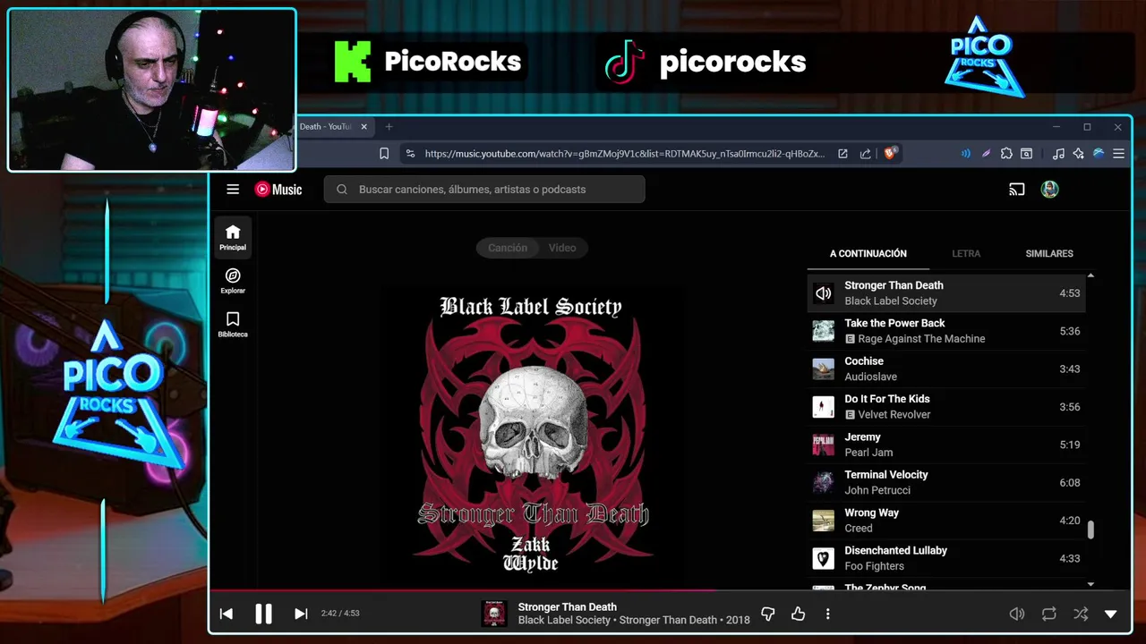Screen dimensions: 1146x644
Task: Open the YouTube Music hamburger menu
Action: coord(233,190)
